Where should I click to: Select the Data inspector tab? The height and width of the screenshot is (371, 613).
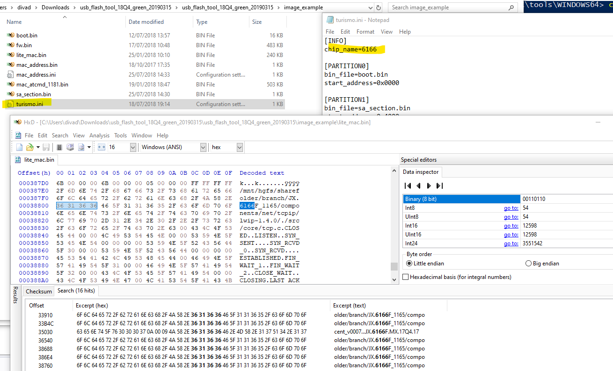[x=421, y=172]
